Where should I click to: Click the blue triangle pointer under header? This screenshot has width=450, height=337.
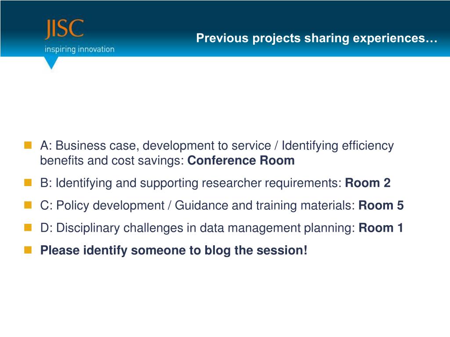coord(51,63)
